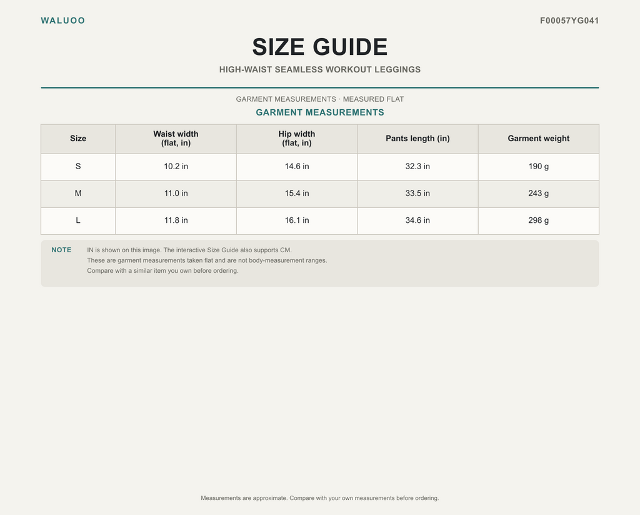Select the size S row label
This screenshot has width=640, height=515.
coord(78,167)
